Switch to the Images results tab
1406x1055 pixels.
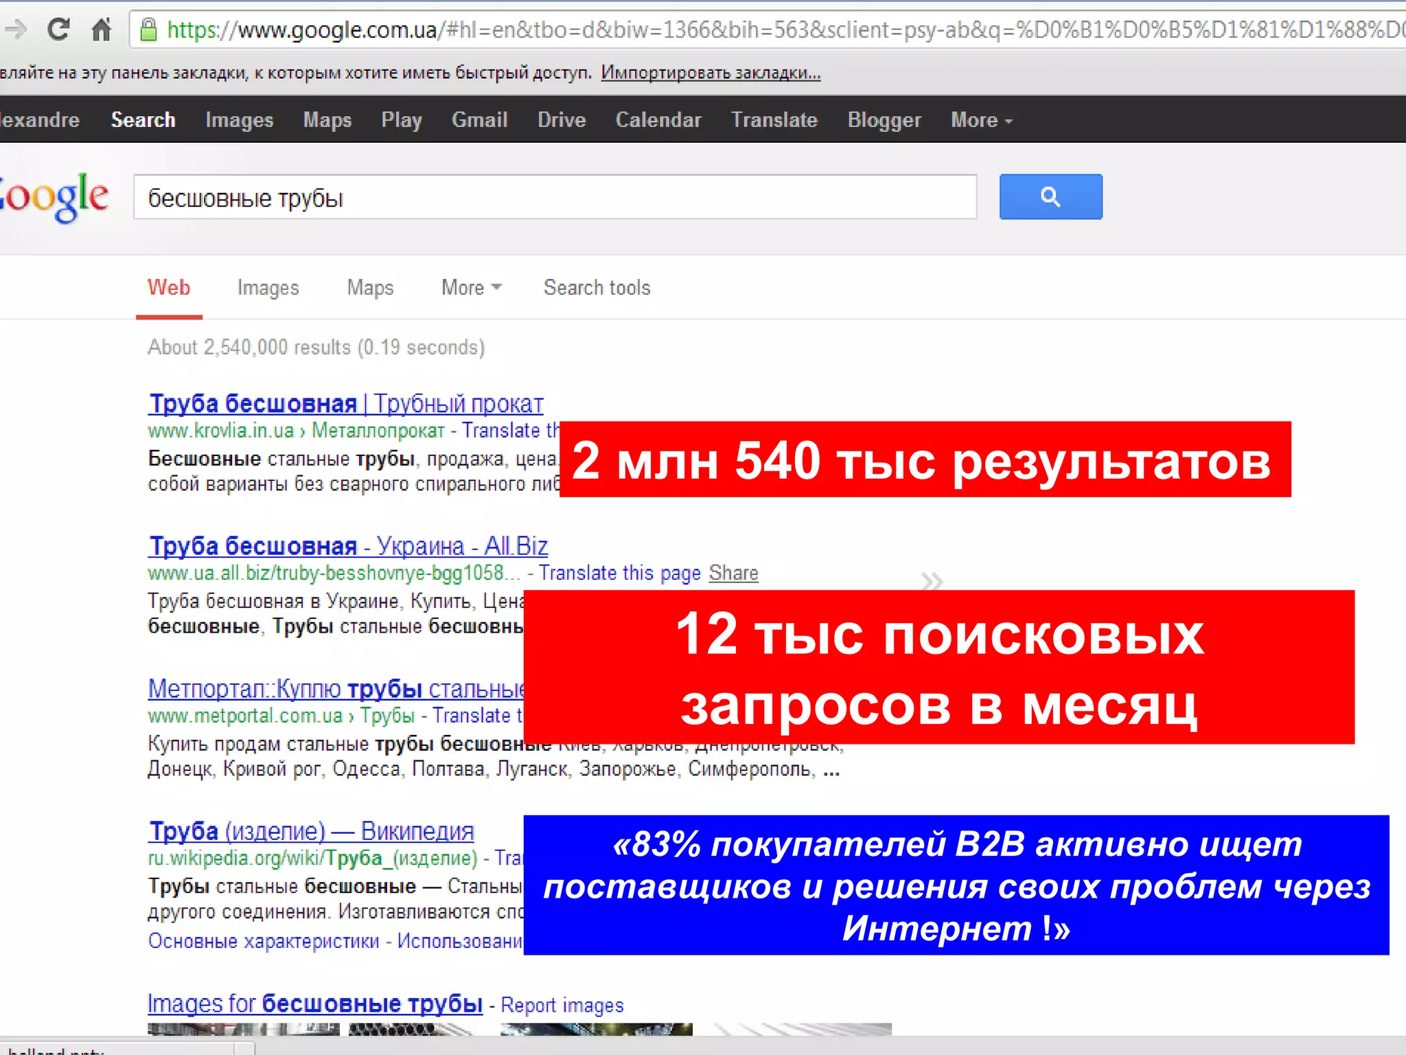point(268,288)
